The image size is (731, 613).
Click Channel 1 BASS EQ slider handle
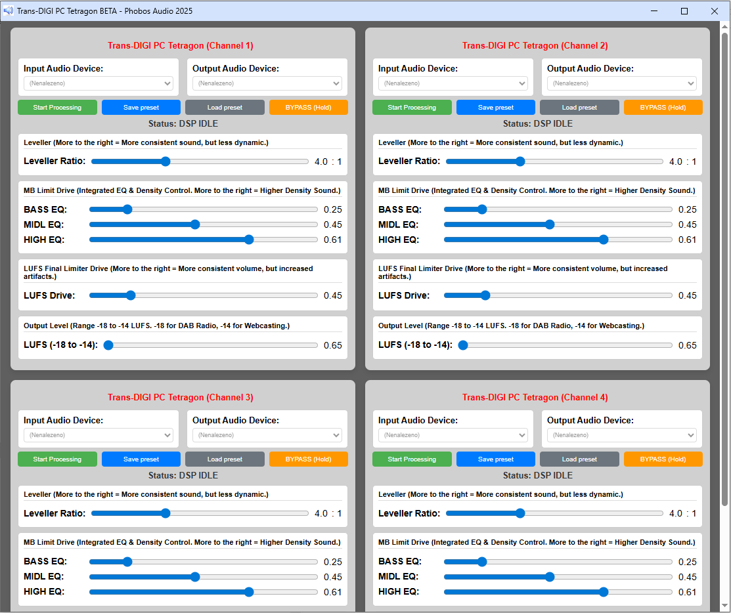(127, 209)
